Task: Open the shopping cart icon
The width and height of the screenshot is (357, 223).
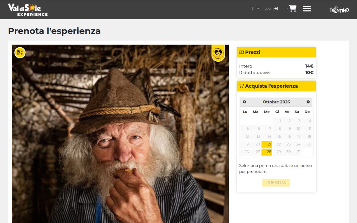Action: pyautogui.click(x=293, y=9)
